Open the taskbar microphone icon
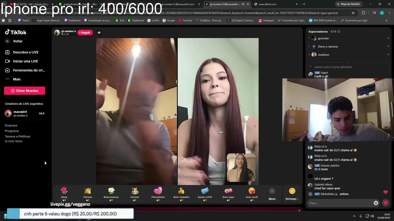Viewport: 394px width, 221px height. click(361, 216)
